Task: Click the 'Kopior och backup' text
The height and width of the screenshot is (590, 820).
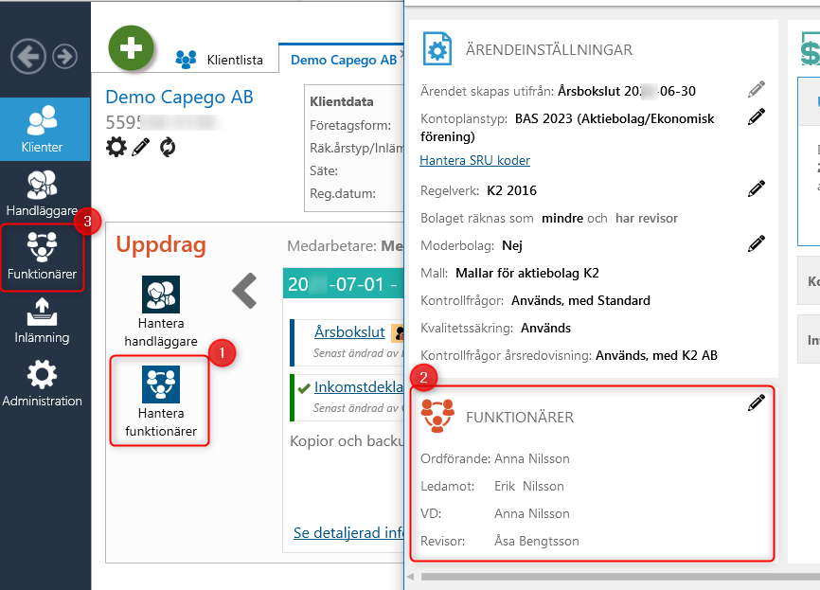Action: [x=347, y=441]
